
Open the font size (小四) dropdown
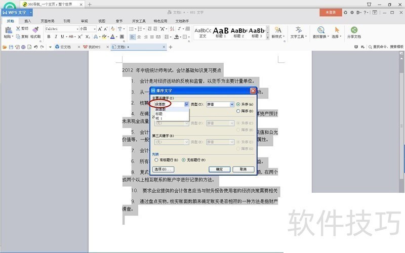95,29
